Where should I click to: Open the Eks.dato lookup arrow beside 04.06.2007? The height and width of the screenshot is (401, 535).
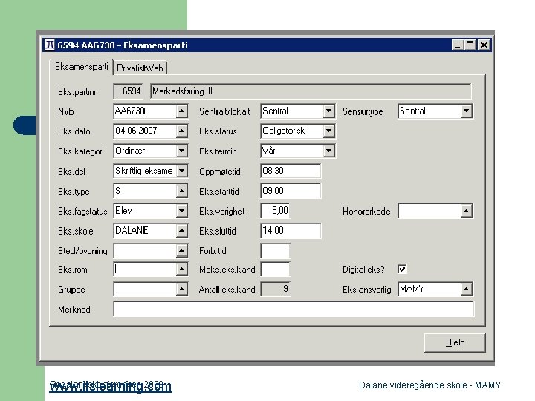[182, 131]
